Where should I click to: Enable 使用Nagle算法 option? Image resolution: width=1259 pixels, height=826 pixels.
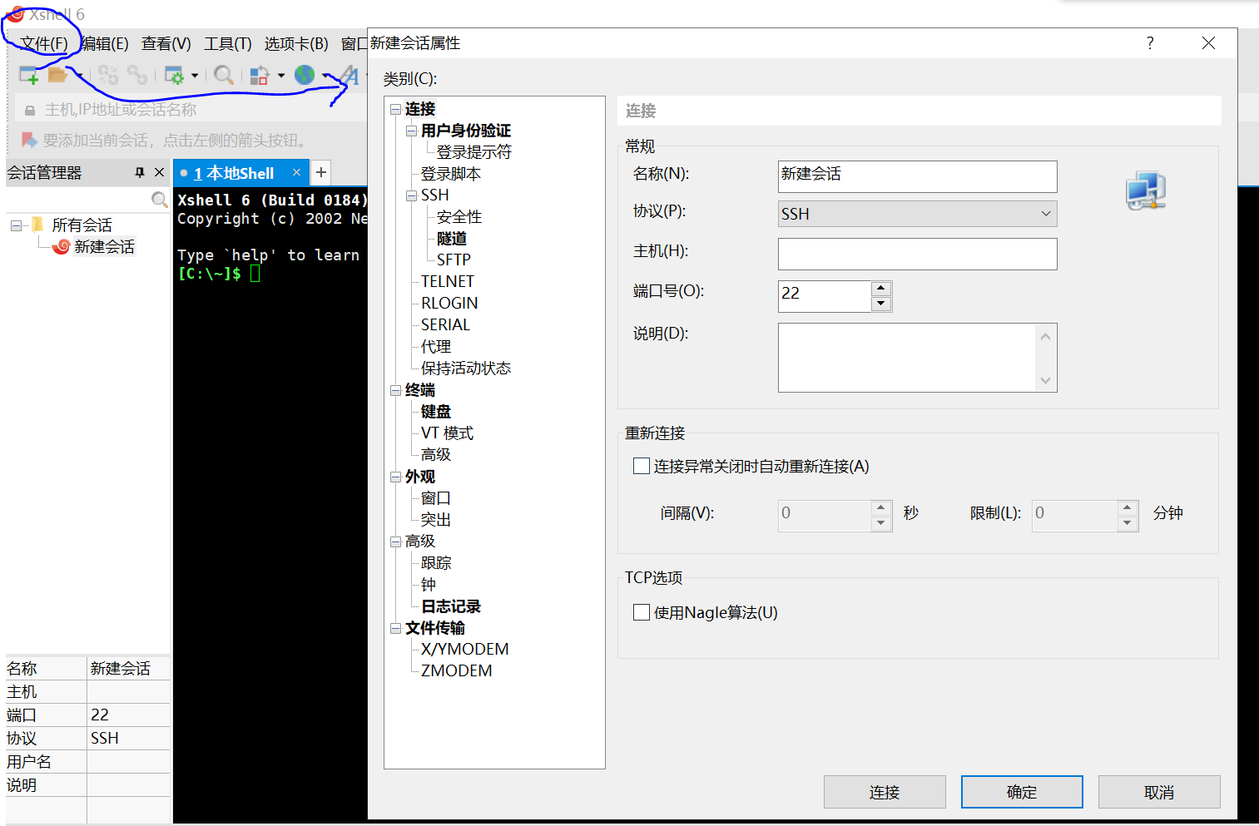click(641, 612)
